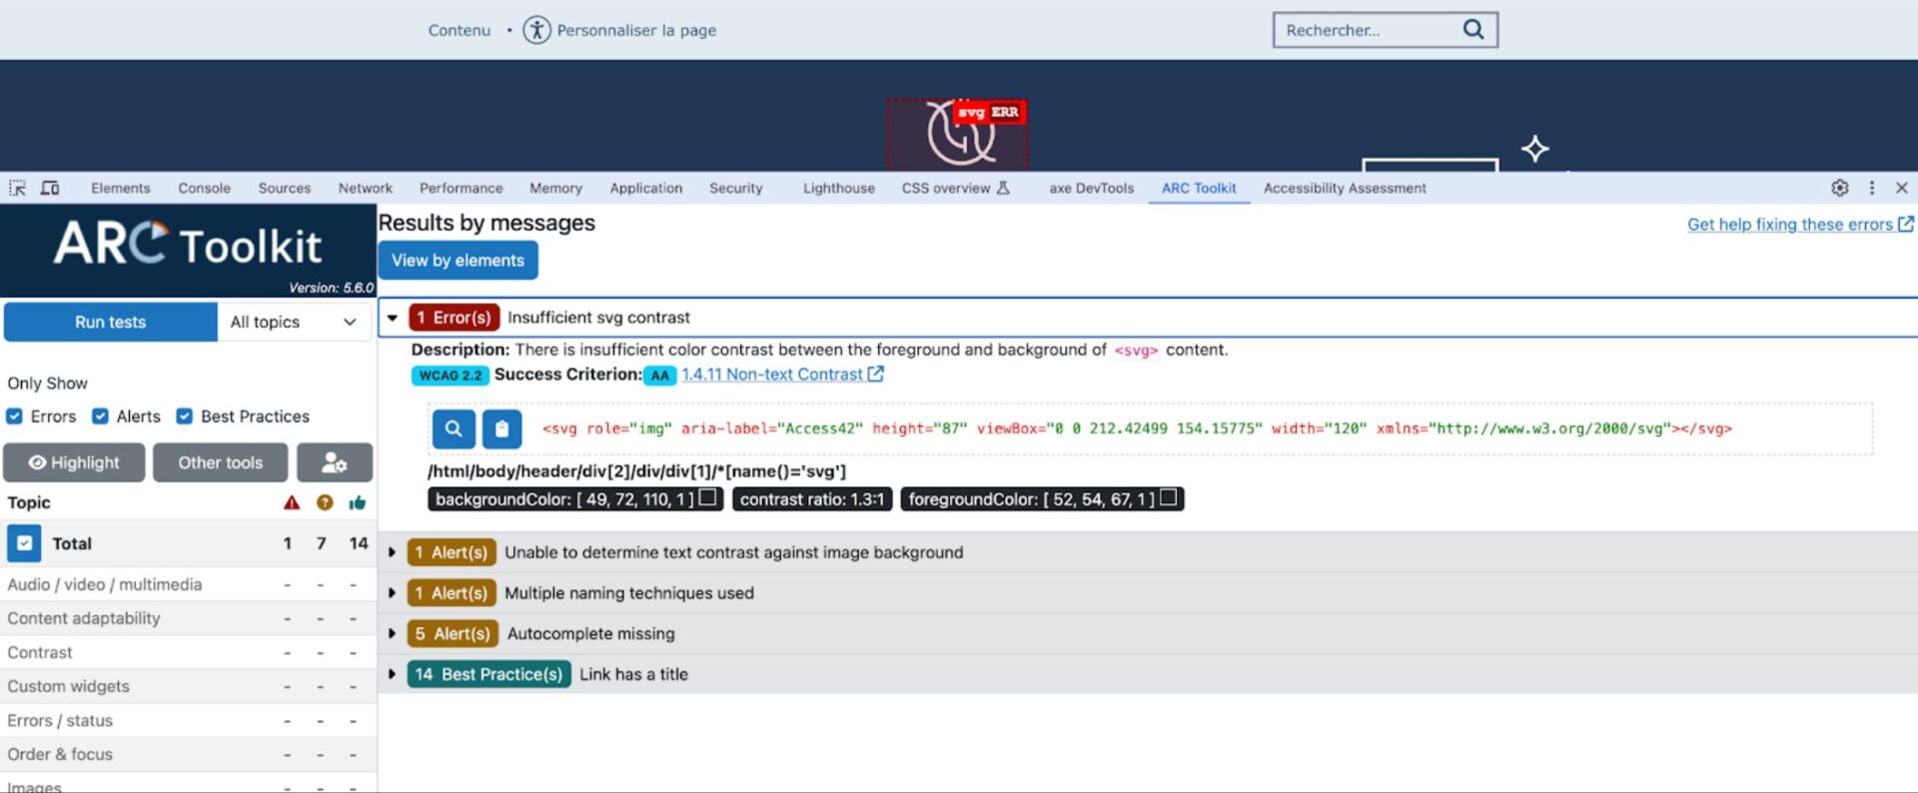This screenshot has height=793, width=1918.
Task: Expand the Autocomplete missing alerts
Action: [392, 634]
